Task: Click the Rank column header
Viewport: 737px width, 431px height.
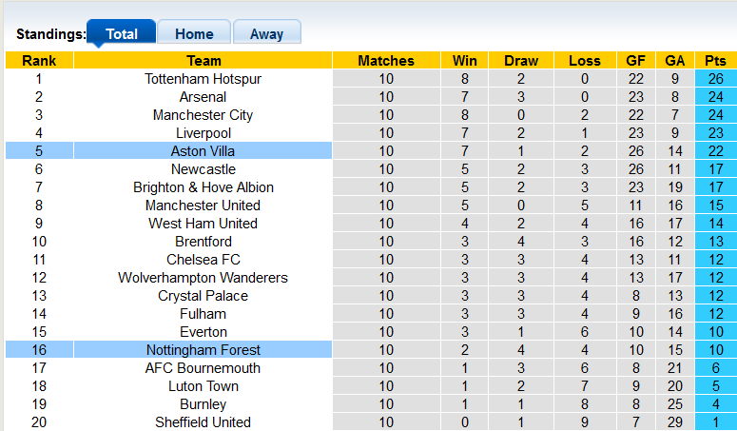Action: coord(38,61)
